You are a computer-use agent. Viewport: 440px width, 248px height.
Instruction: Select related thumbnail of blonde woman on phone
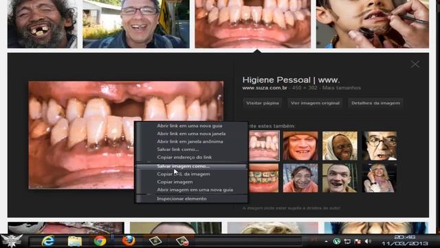coord(379,178)
